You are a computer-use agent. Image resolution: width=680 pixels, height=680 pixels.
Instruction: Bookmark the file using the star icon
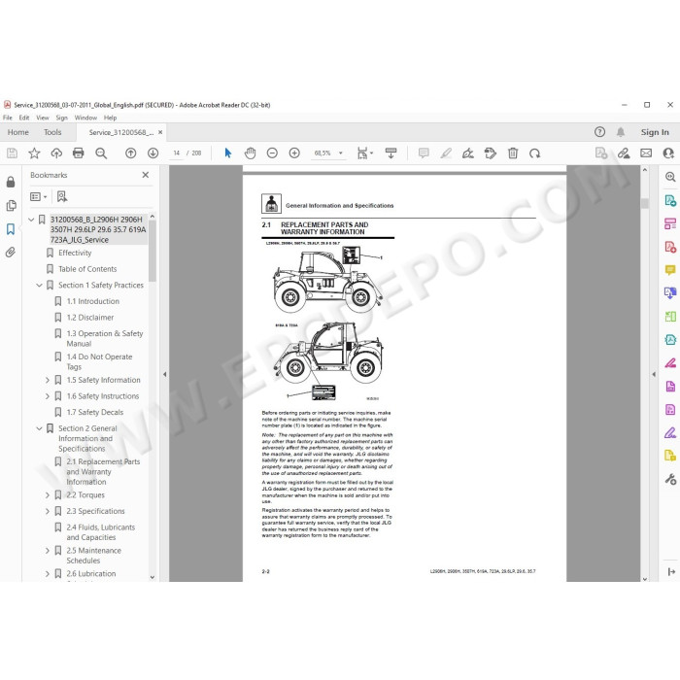pos(34,153)
